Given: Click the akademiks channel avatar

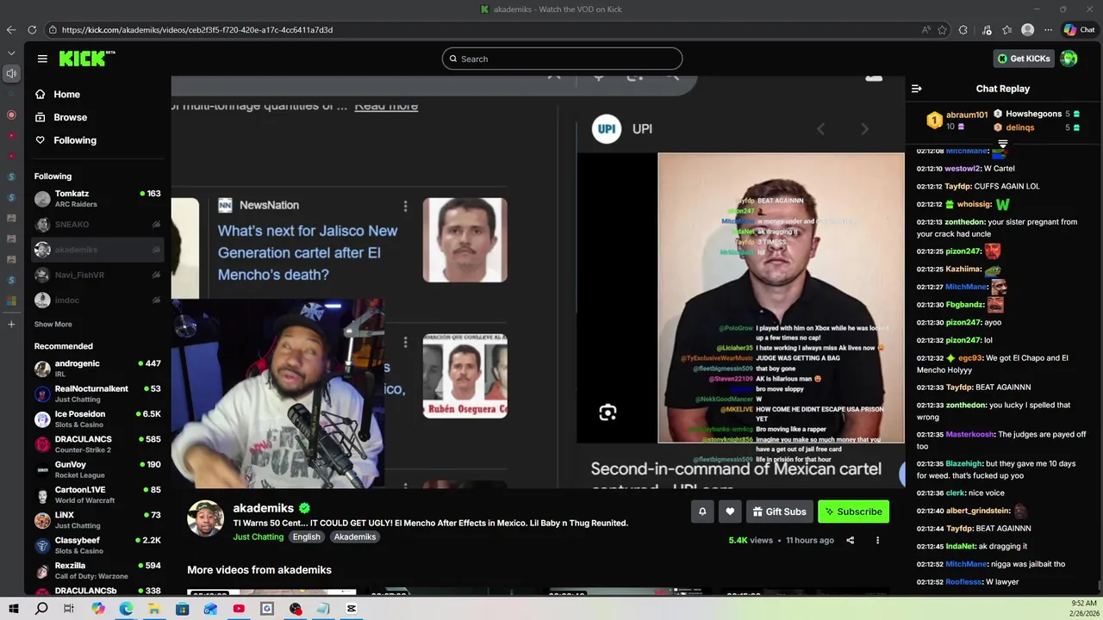Looking at the screenshot, I should pos(205,518).
